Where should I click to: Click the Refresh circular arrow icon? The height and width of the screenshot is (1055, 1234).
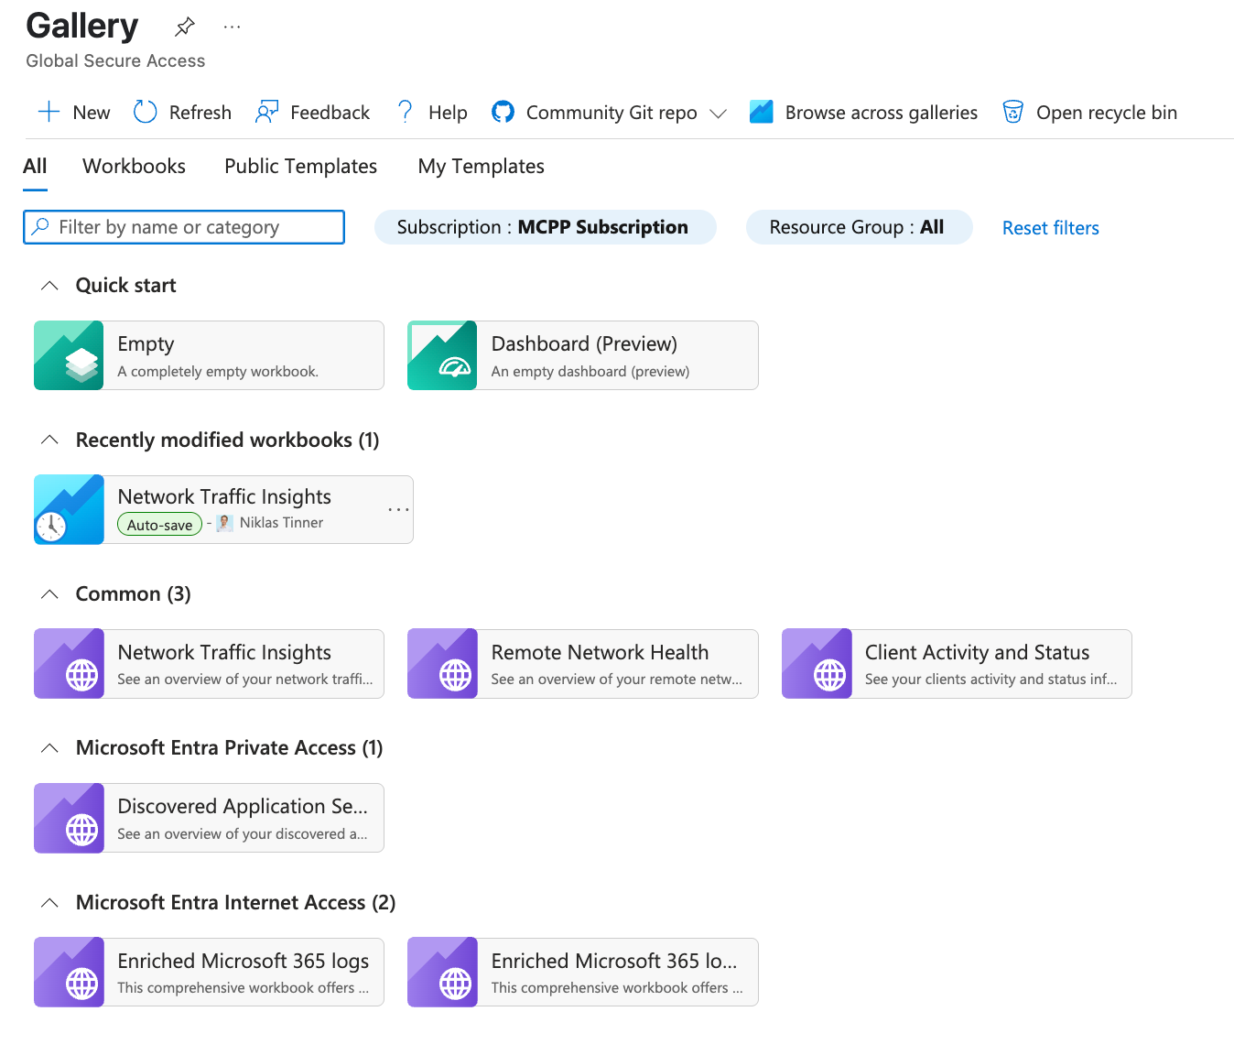[x=146, y=112]
